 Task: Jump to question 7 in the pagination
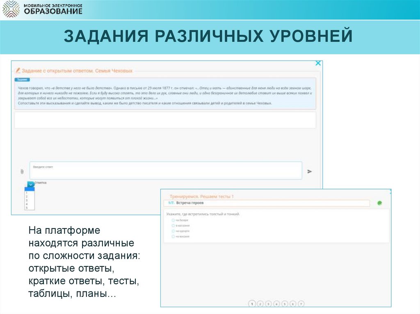(x=301, y=304)
